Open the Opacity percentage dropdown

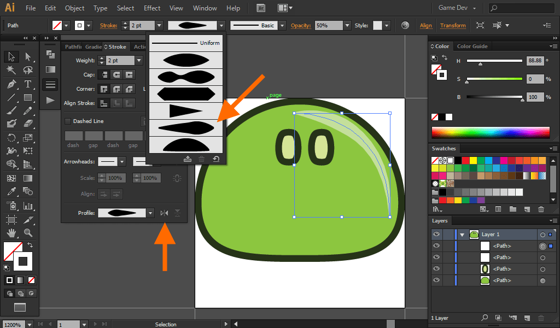pyautogui.click(x=347, y=26)
